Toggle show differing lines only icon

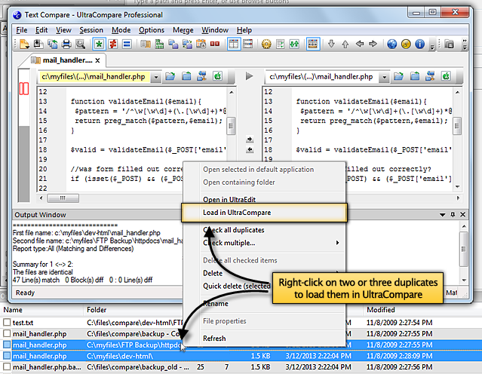pos(113,44)
